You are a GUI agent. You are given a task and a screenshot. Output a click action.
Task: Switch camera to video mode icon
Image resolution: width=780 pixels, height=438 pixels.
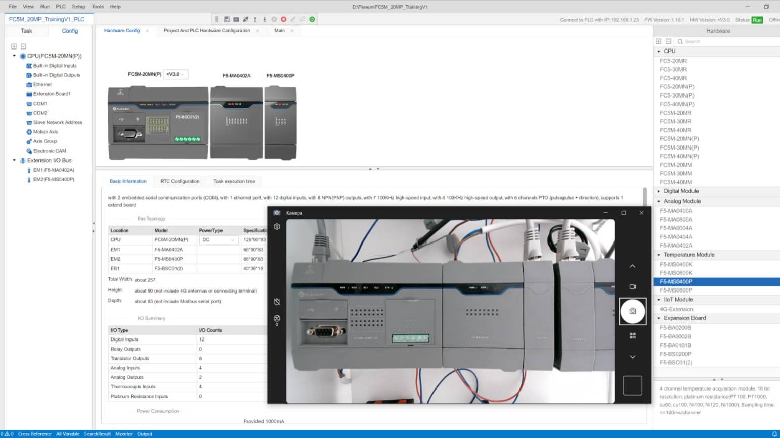pyautogui.click(x=632, y=286)
